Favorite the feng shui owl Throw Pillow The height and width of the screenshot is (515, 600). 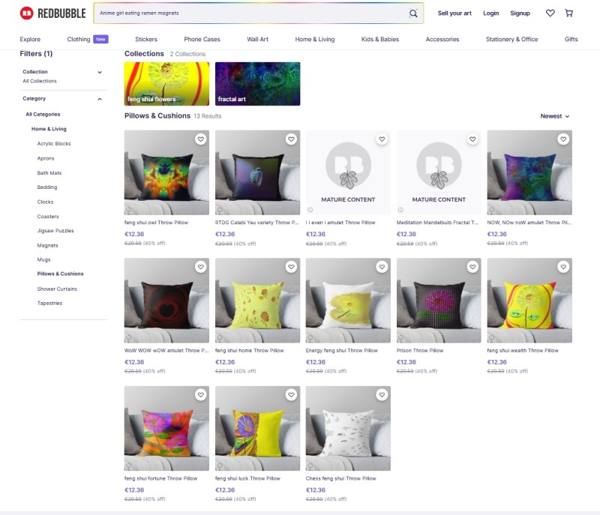pyautogui.click(x=200, y=139)
